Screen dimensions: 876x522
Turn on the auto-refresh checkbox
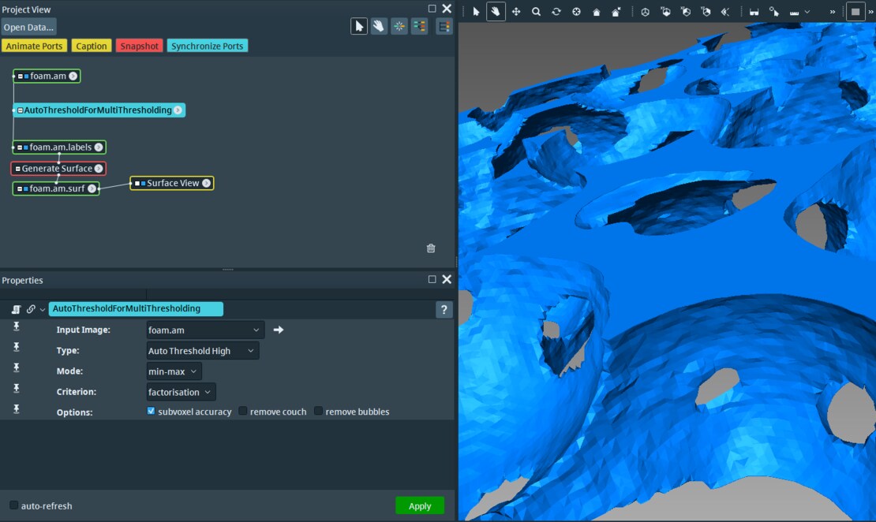pyautogui.click(x=13, y=505)
